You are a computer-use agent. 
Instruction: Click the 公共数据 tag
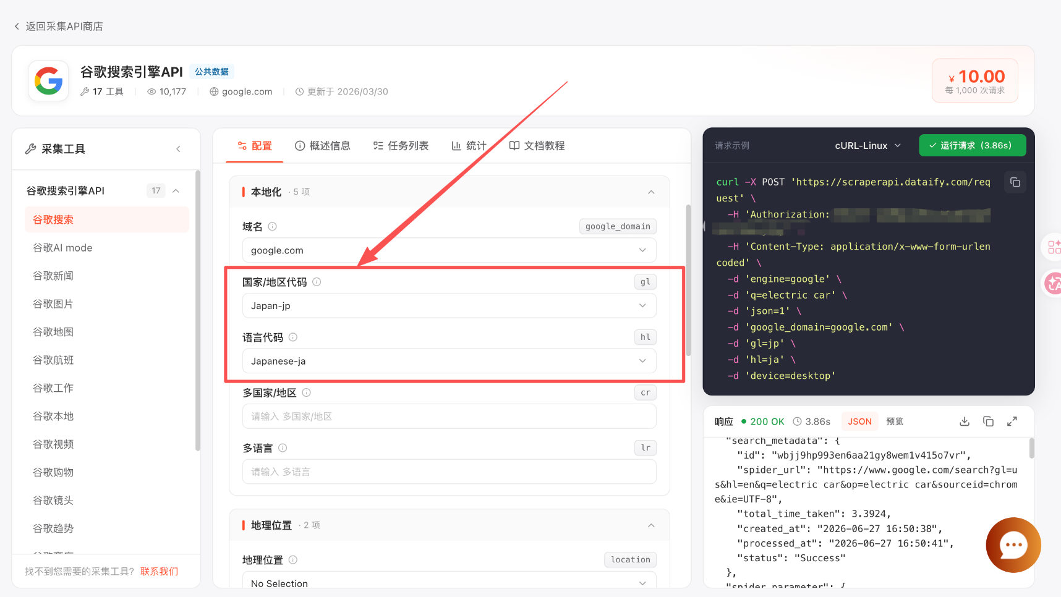211,72
